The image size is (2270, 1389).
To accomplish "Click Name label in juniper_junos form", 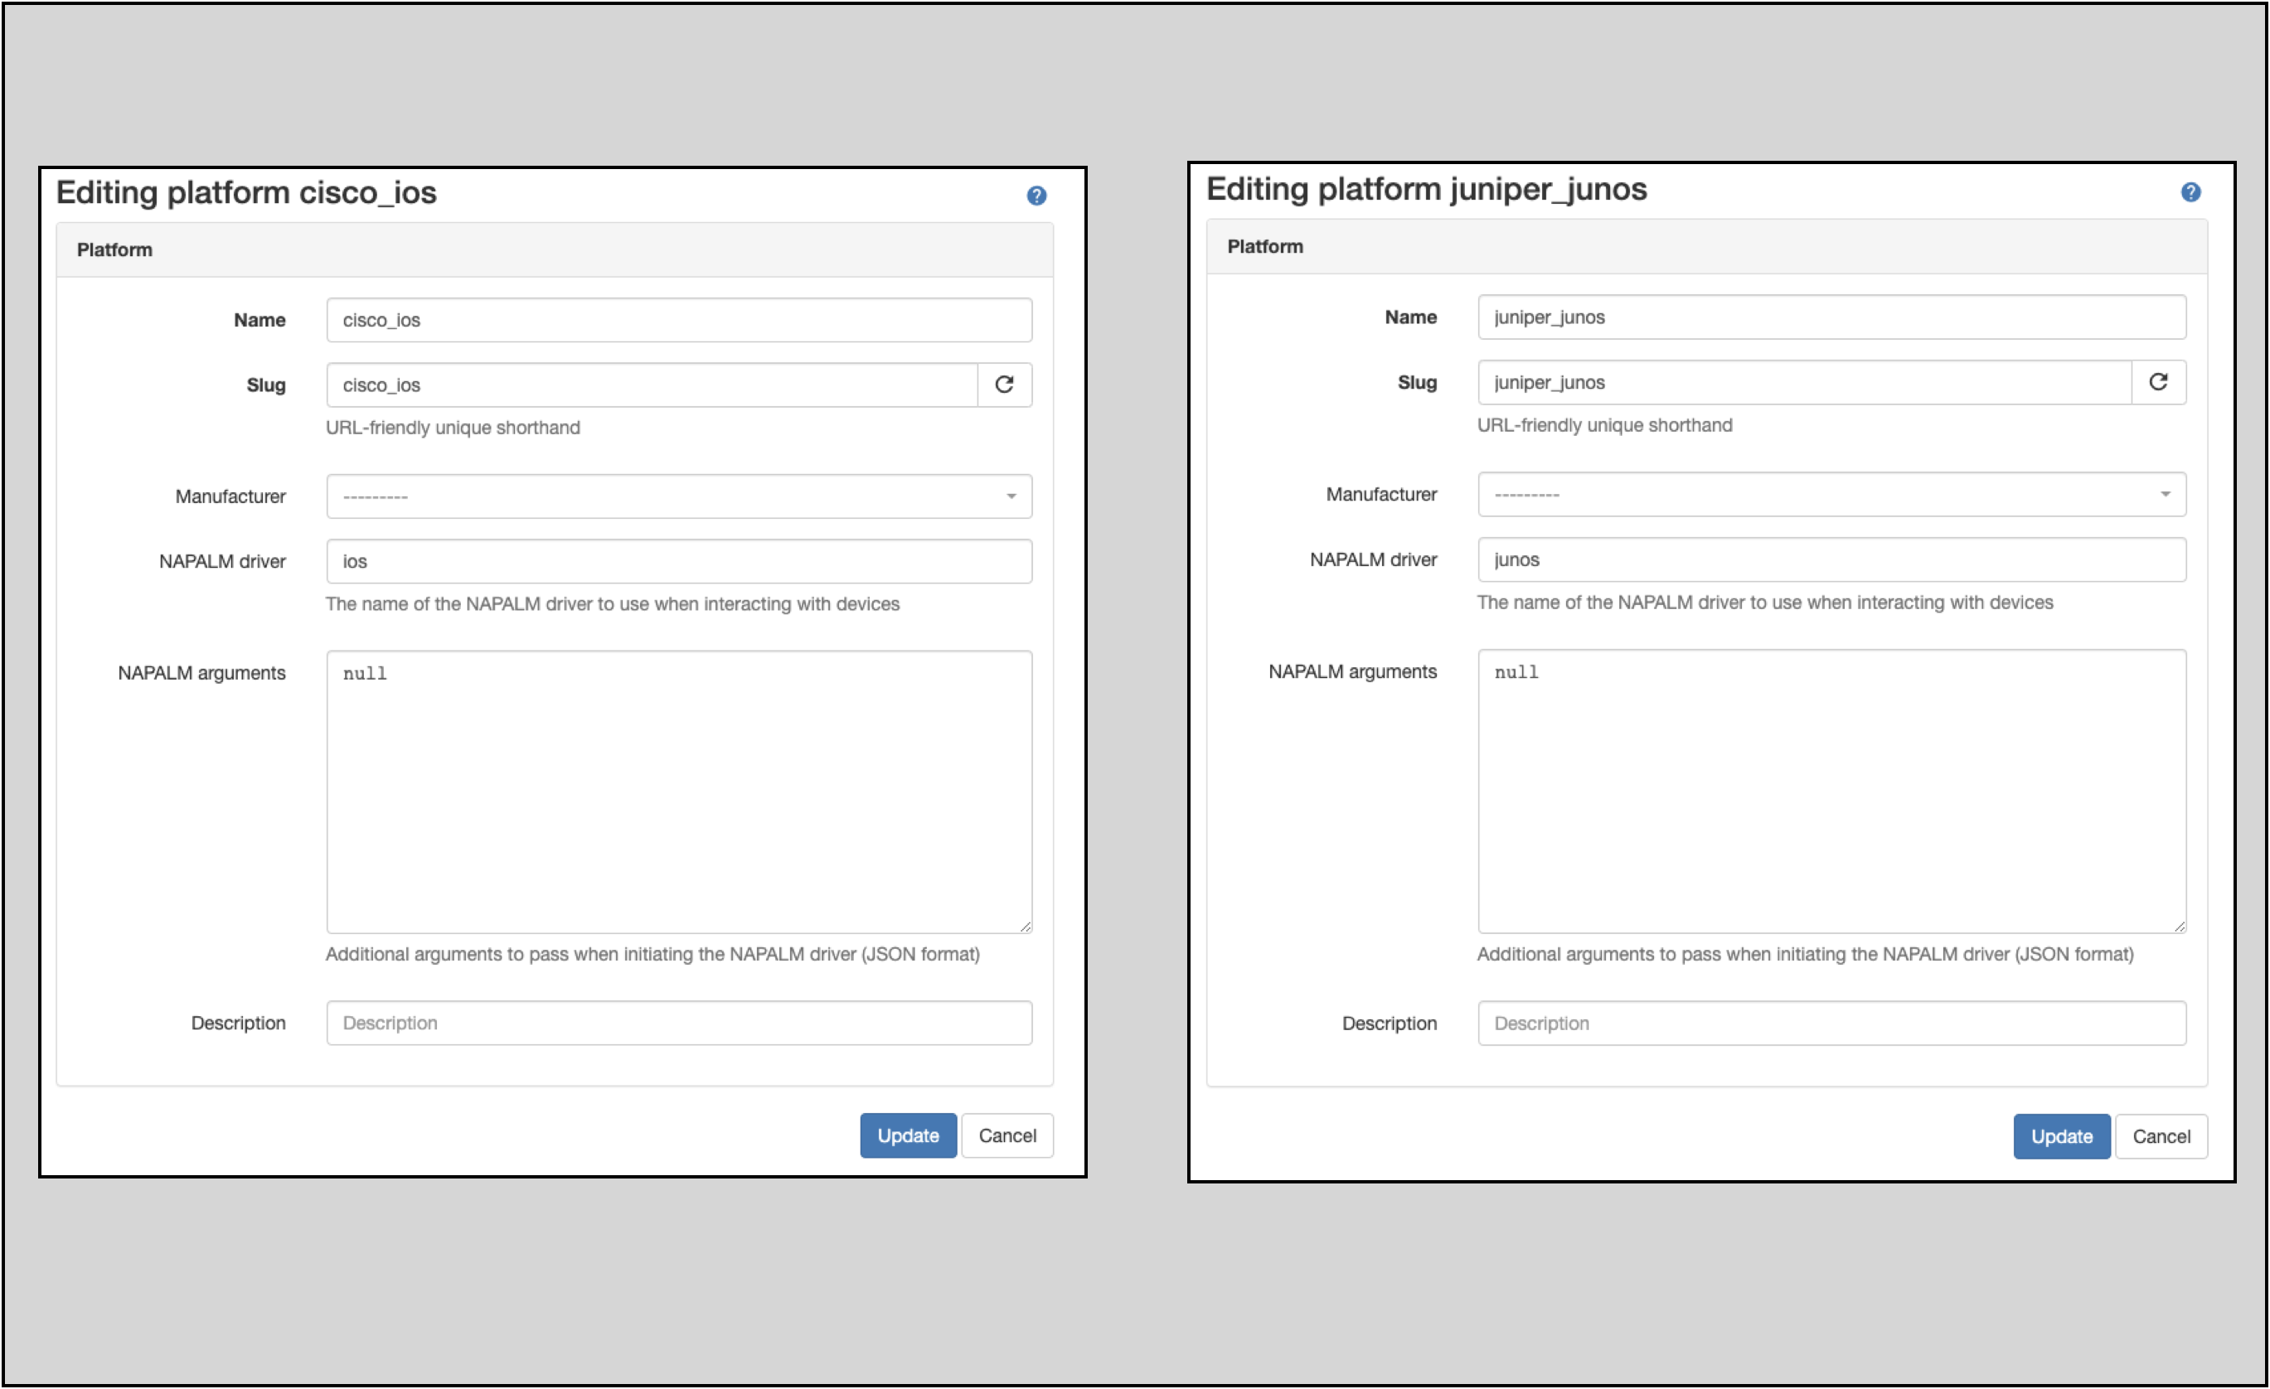I will 1410,317.
